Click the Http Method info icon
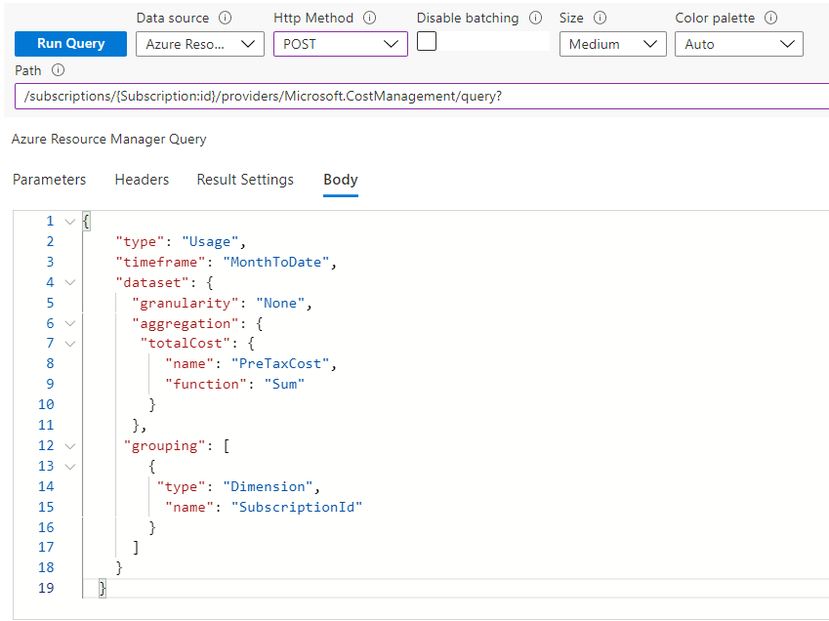 coord(369,18)
